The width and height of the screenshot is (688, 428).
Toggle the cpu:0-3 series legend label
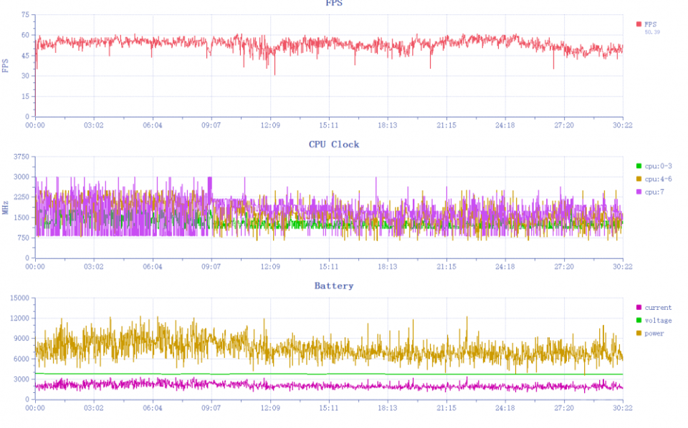point(658,166)
